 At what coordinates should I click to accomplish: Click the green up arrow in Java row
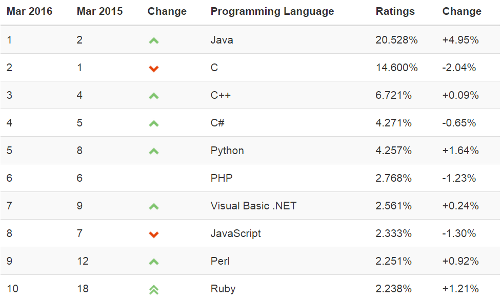(x=154, y=40)
